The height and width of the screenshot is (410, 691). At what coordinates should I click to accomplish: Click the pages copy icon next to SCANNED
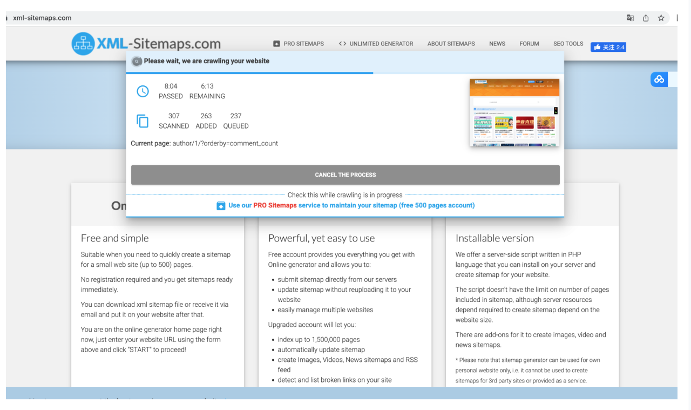pos(143,121)
